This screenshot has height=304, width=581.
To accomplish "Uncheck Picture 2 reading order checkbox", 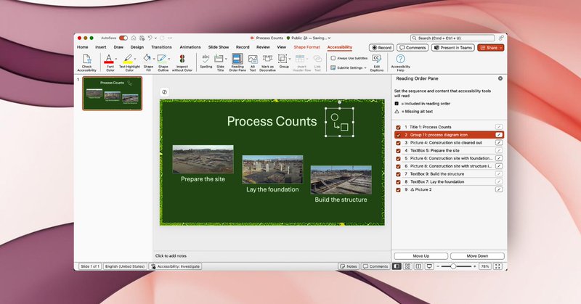I will (x=398, y=189).
